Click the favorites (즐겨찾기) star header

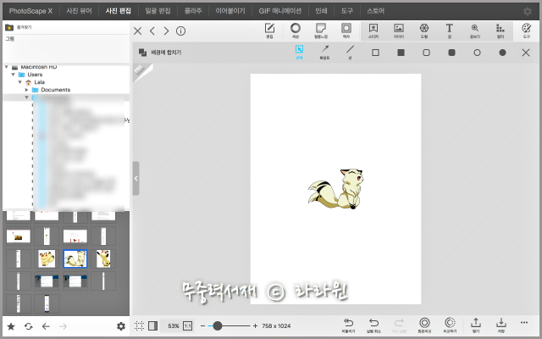coord(19,27)
